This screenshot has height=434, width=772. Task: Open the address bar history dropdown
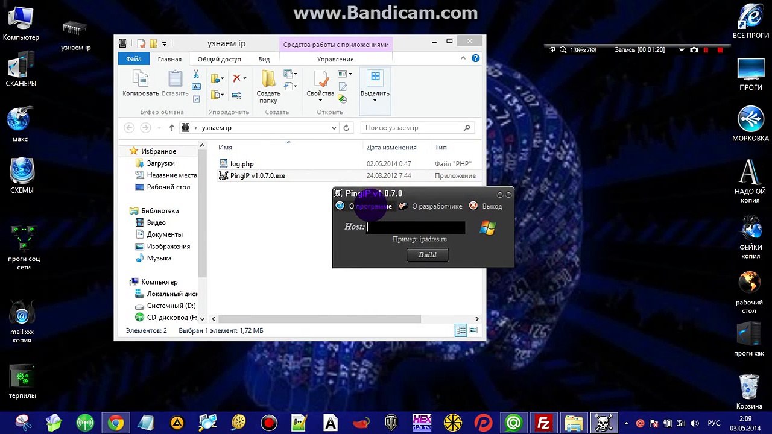[334, 128]
